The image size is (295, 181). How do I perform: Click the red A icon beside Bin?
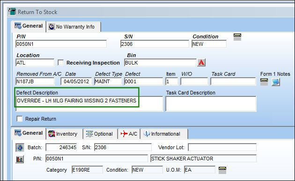201,62
